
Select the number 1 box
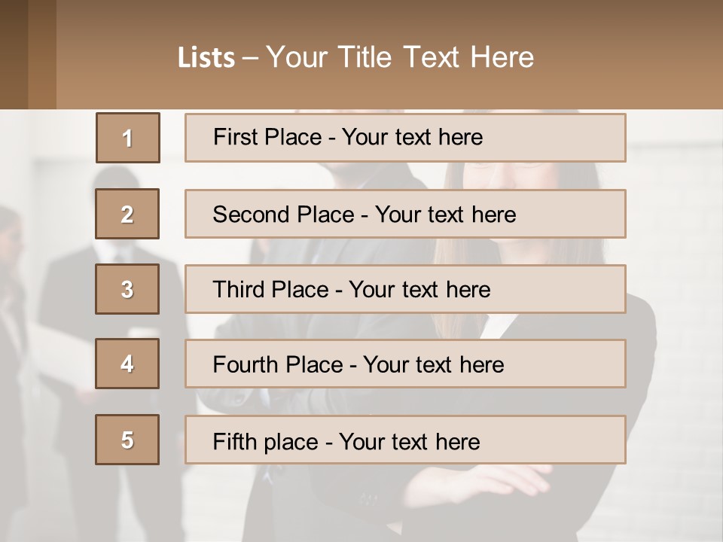coord(127,138)
